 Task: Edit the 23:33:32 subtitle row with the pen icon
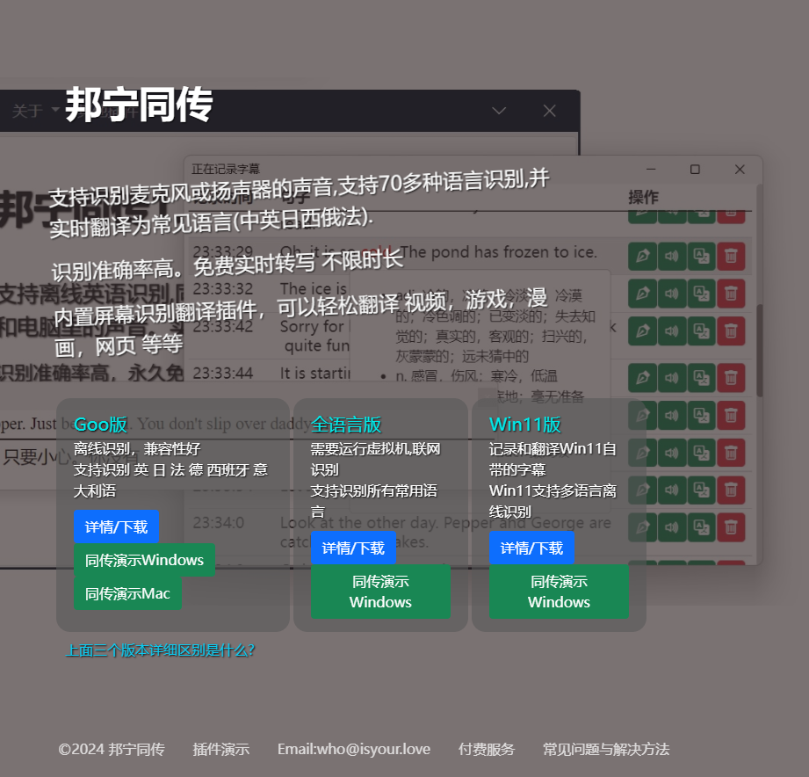click(x=642, y=294)
